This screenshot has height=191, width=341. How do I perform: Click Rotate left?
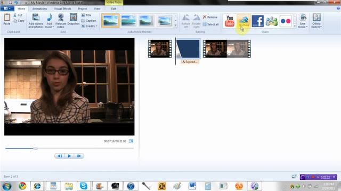pos(186,21)
